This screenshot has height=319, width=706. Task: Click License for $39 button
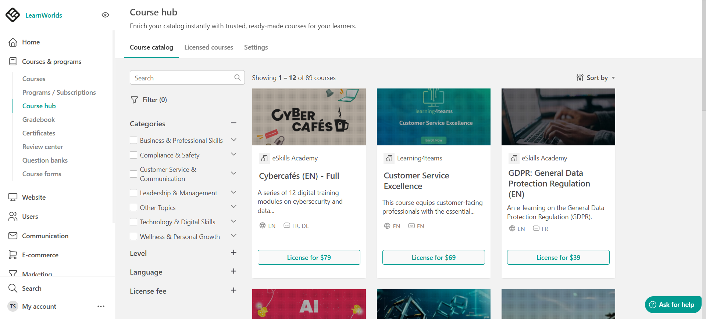558,257
